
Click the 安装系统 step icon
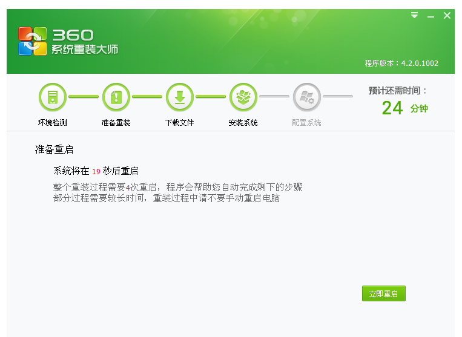[243, 97]
